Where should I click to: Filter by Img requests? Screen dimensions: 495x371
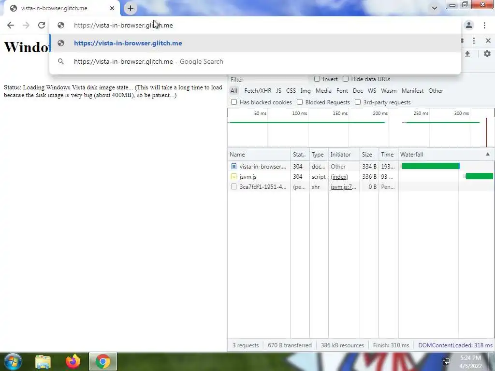(306, 91)
